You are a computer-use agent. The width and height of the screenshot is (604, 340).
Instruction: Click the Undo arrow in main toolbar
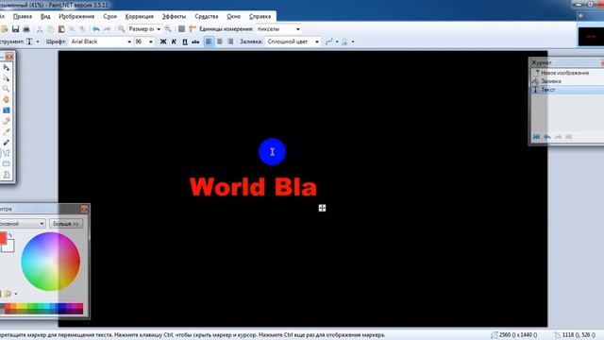tap(96, 29)
